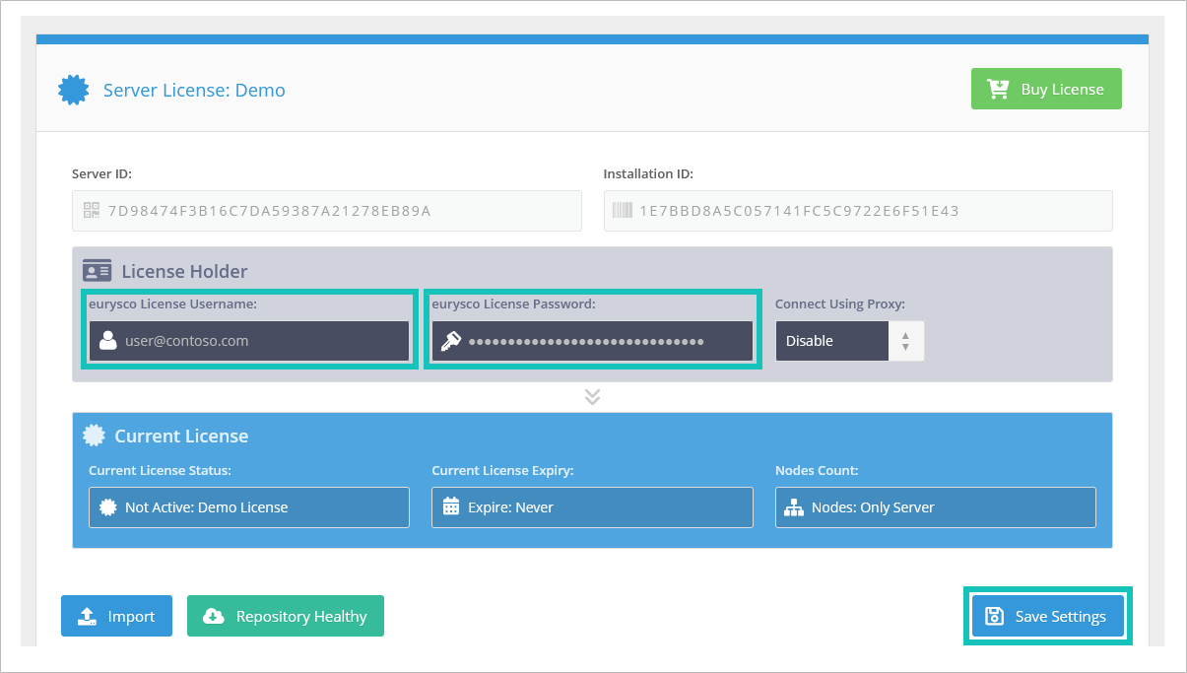
Task: Click the License Holder ID card icon
Action: (x=97, y=271)
